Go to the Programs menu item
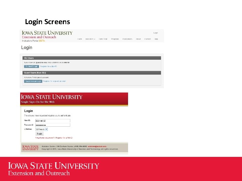Screen dimensions: 242x181 (x=115, y=39)
